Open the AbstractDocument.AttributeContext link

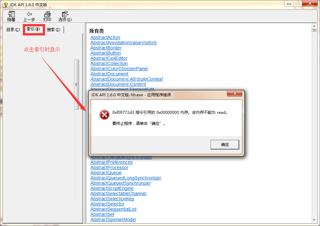[127, 79]
